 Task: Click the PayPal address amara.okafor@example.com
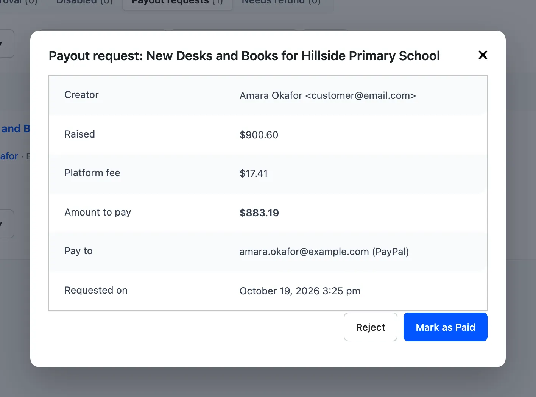pyautogui.click(x=304, y=252)
